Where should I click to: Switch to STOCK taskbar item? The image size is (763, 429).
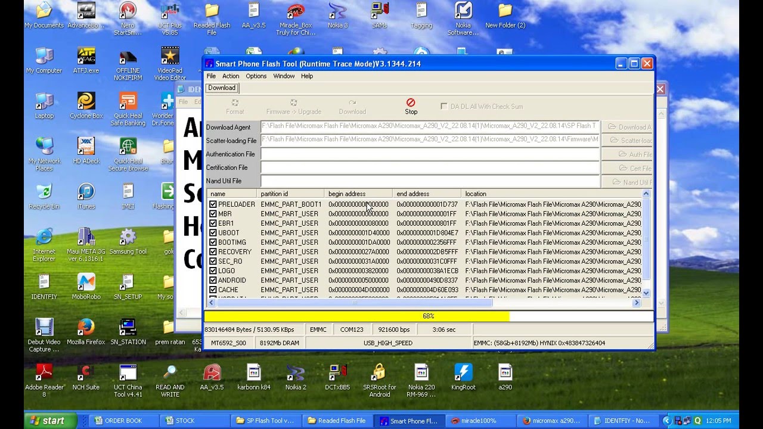coord(196,421)
